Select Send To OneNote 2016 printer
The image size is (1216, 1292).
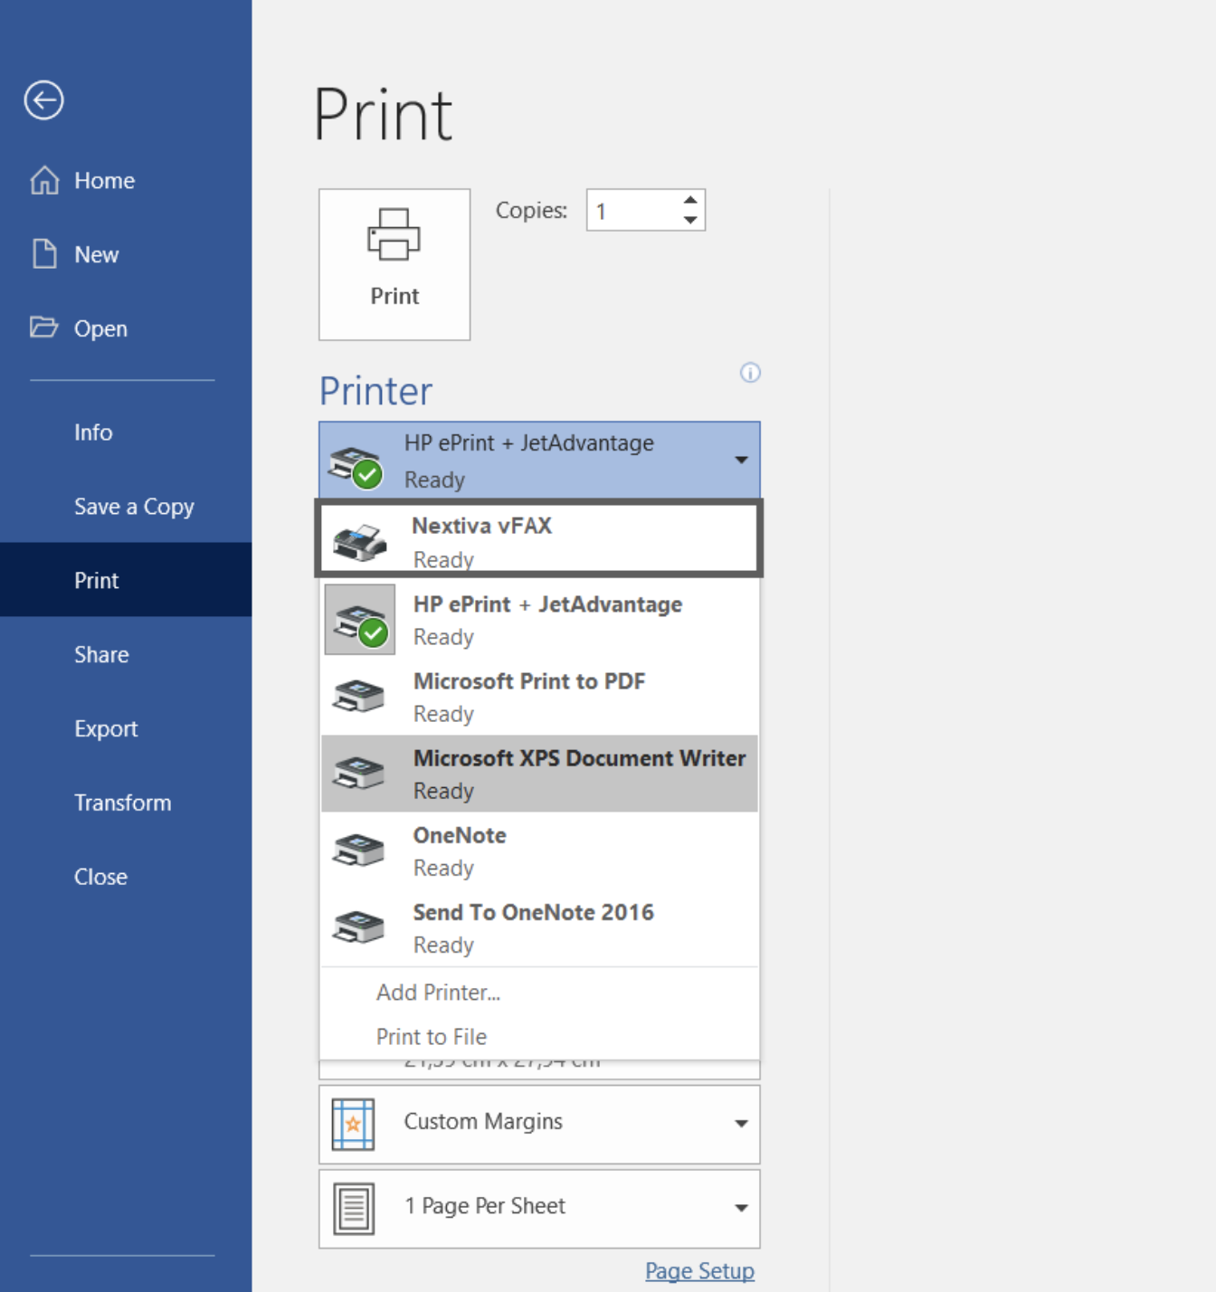click(x=539, y=927)
